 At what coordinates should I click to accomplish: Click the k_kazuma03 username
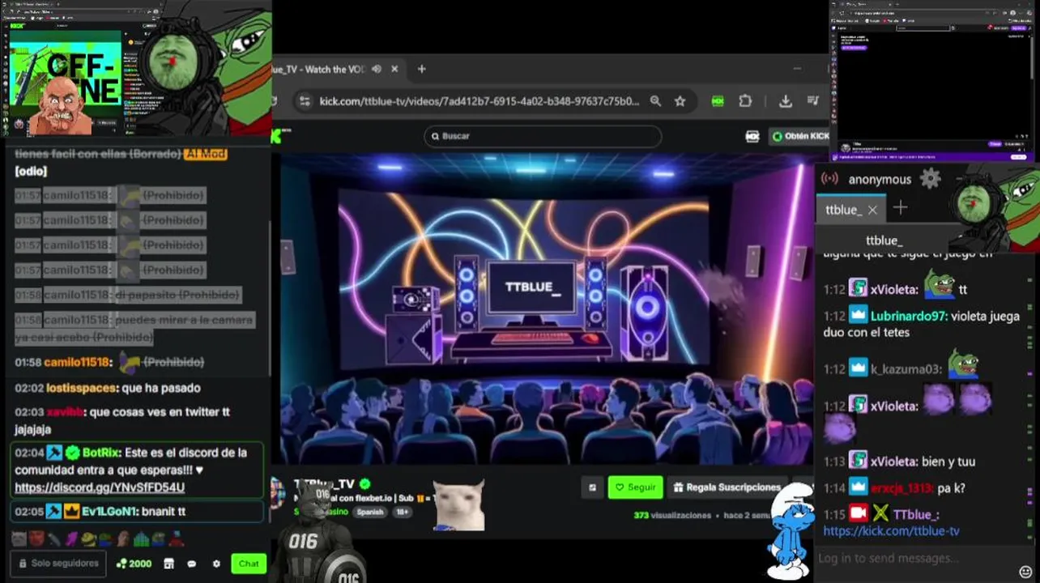[906, 369]
